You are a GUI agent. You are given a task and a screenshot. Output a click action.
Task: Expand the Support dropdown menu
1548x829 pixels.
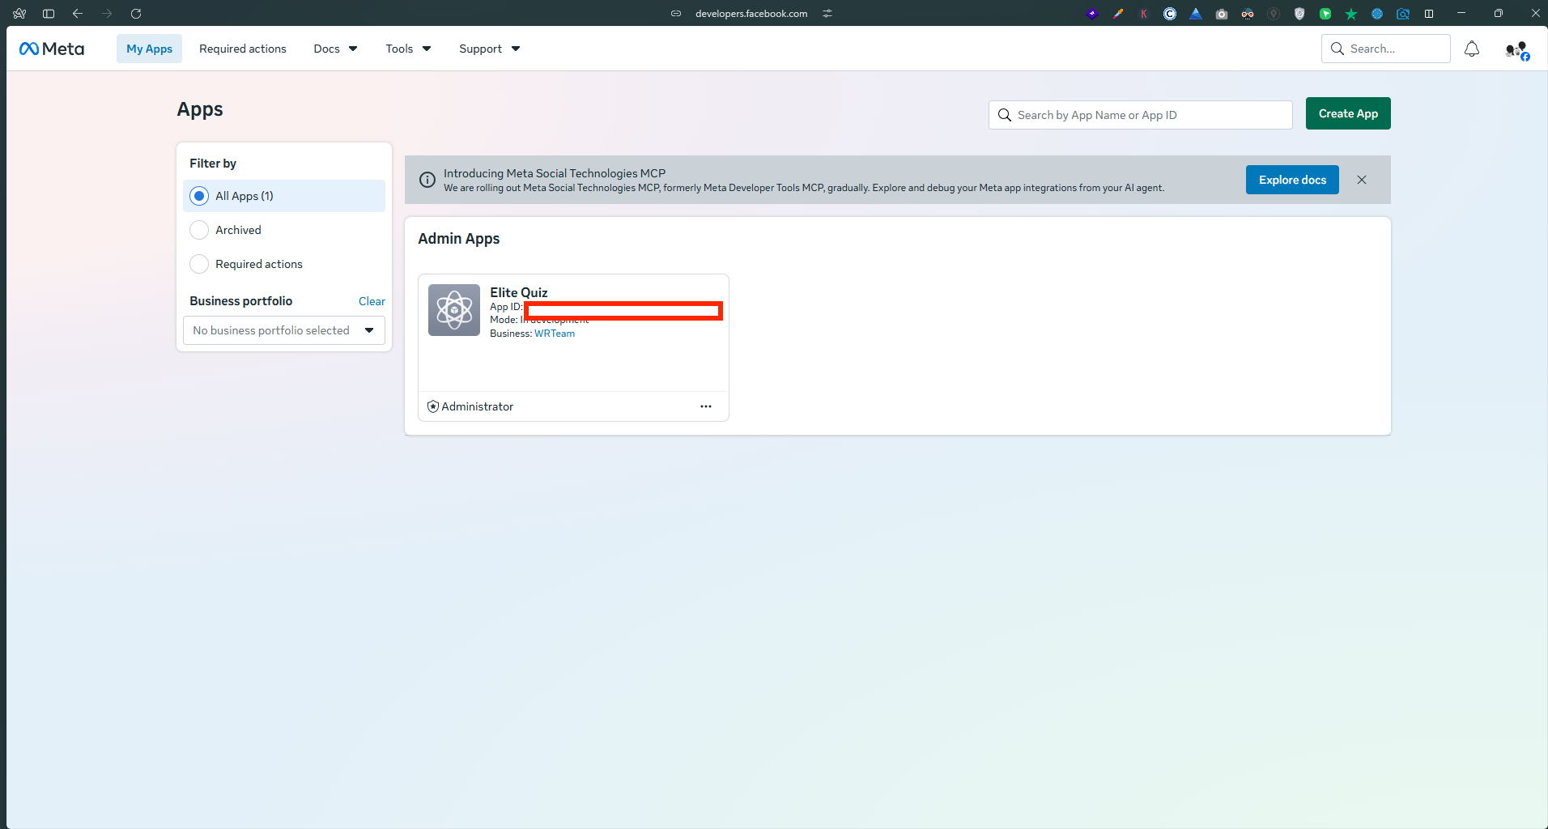tap(489, 49)
